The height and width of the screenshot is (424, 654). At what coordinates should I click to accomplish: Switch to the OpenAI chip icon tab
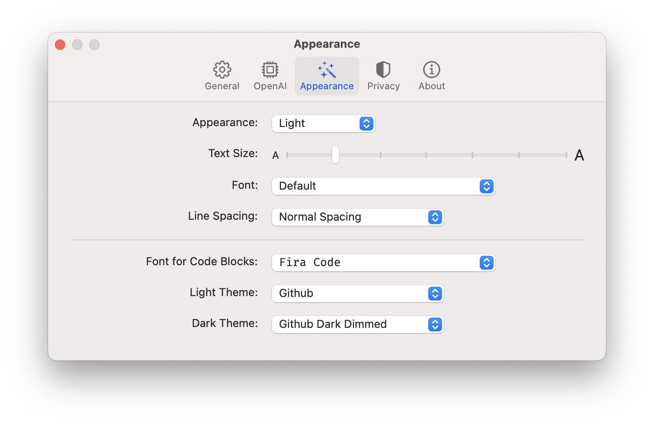tap(270, 70)
